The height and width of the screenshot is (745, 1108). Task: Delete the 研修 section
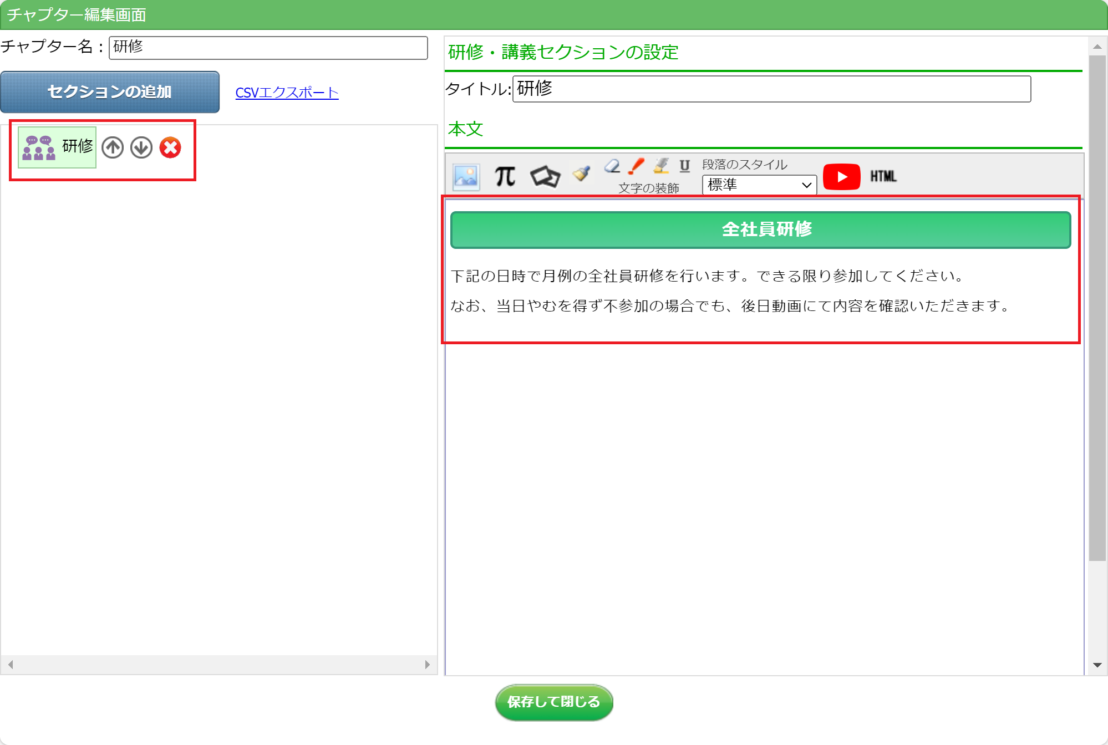coord(170,147)
